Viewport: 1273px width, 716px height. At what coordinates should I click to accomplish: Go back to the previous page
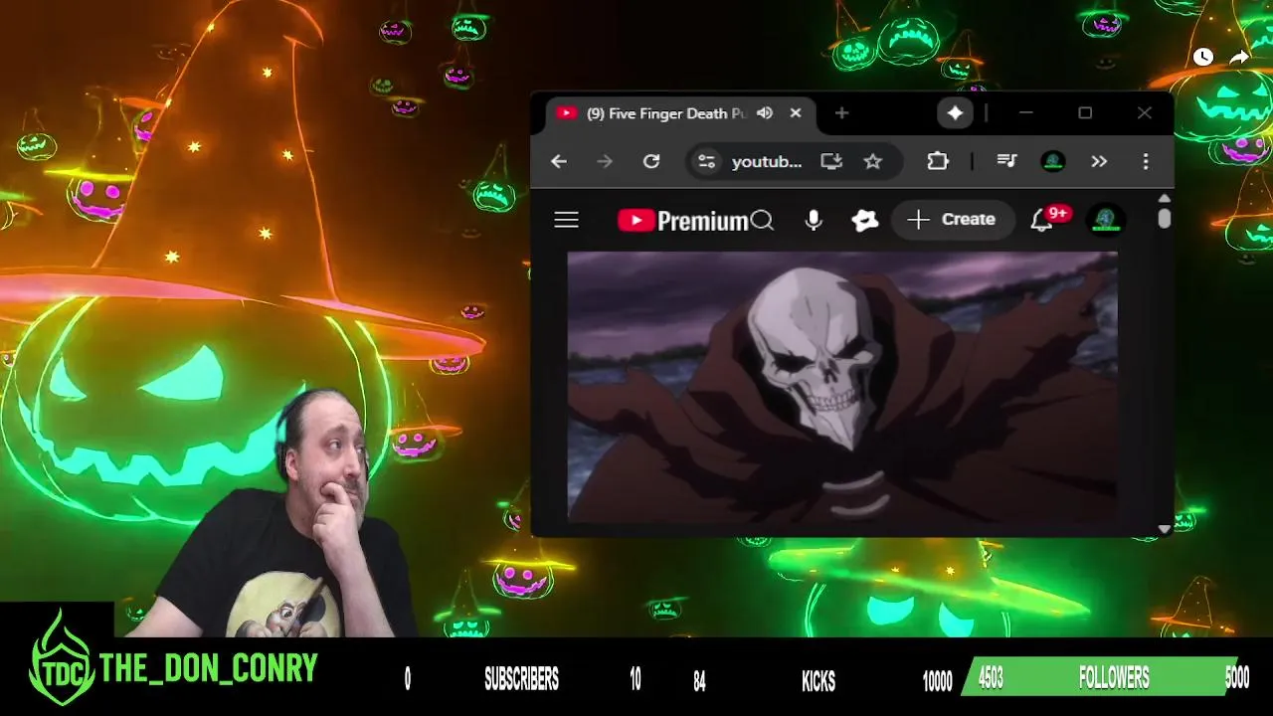(x=559, y=161)
